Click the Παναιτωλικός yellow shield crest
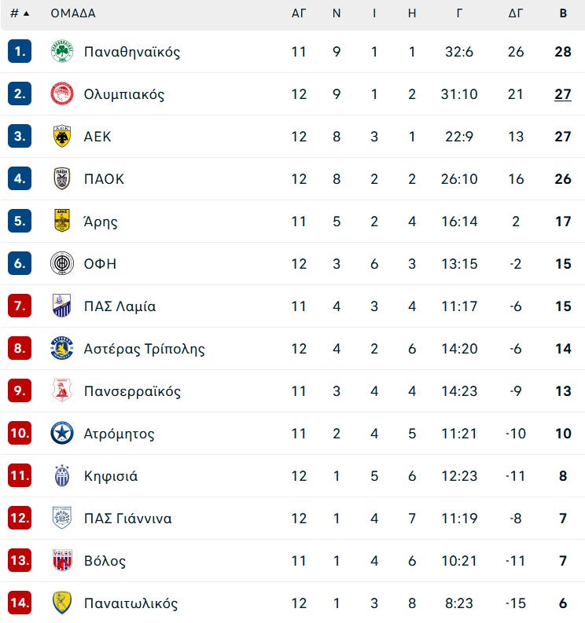Screen dimensions: 585x623 point(62,603)
